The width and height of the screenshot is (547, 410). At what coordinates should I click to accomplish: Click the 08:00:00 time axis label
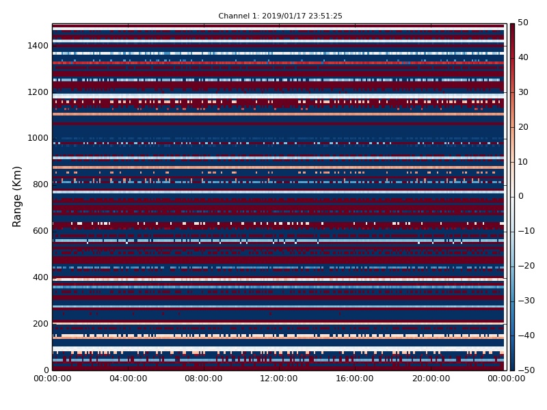pyautogui.click(x=204, y=379)
